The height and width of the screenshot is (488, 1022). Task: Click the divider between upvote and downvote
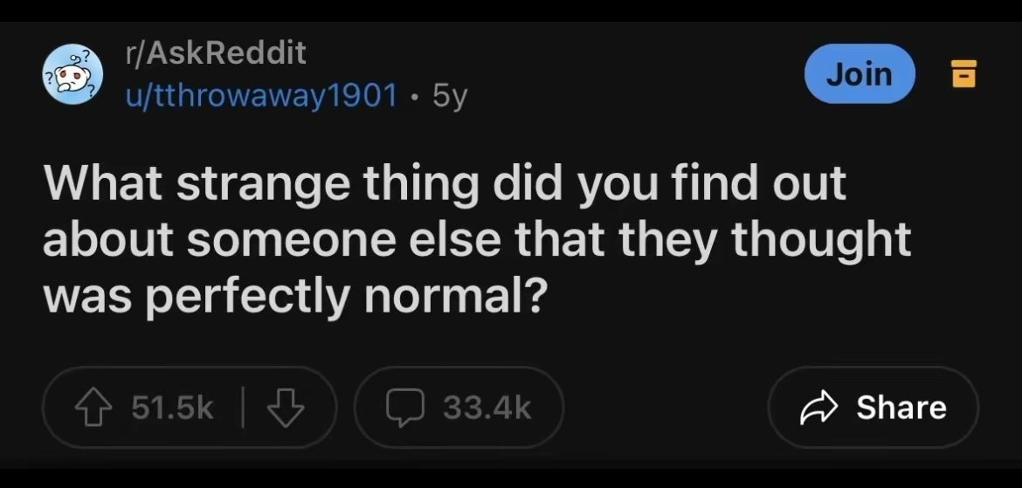coord(242,408)
